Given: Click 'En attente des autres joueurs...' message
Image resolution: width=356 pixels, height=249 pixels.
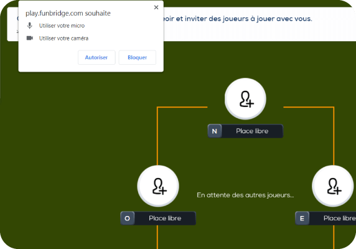Looking at the screenshot, I should pos(245,195).
